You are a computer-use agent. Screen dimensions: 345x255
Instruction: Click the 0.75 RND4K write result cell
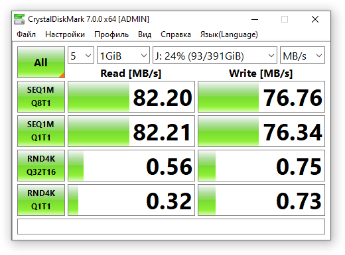(x=261, y=166)
